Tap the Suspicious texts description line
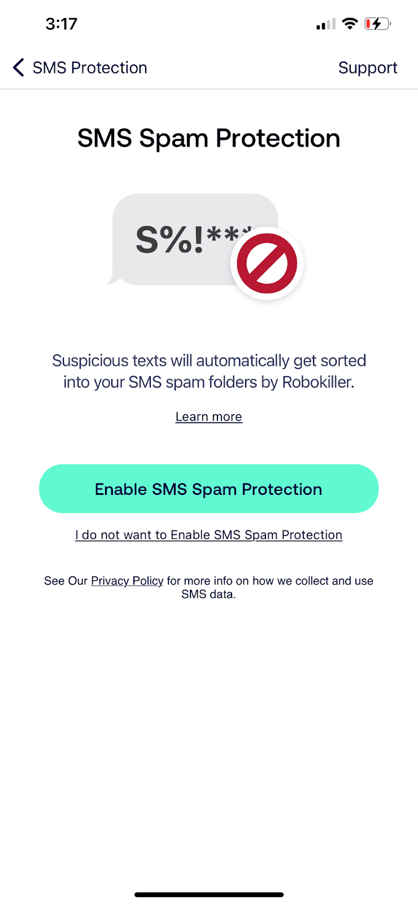 (208, 361)
